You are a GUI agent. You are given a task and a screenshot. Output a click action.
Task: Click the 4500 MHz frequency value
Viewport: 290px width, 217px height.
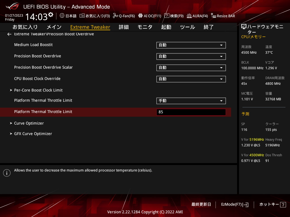pos(249,53)
